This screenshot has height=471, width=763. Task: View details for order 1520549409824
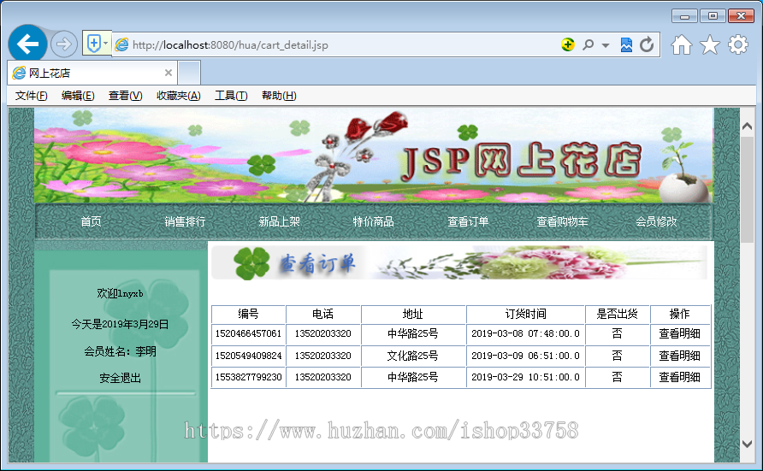pyautogui.click(x=680, y=356)
